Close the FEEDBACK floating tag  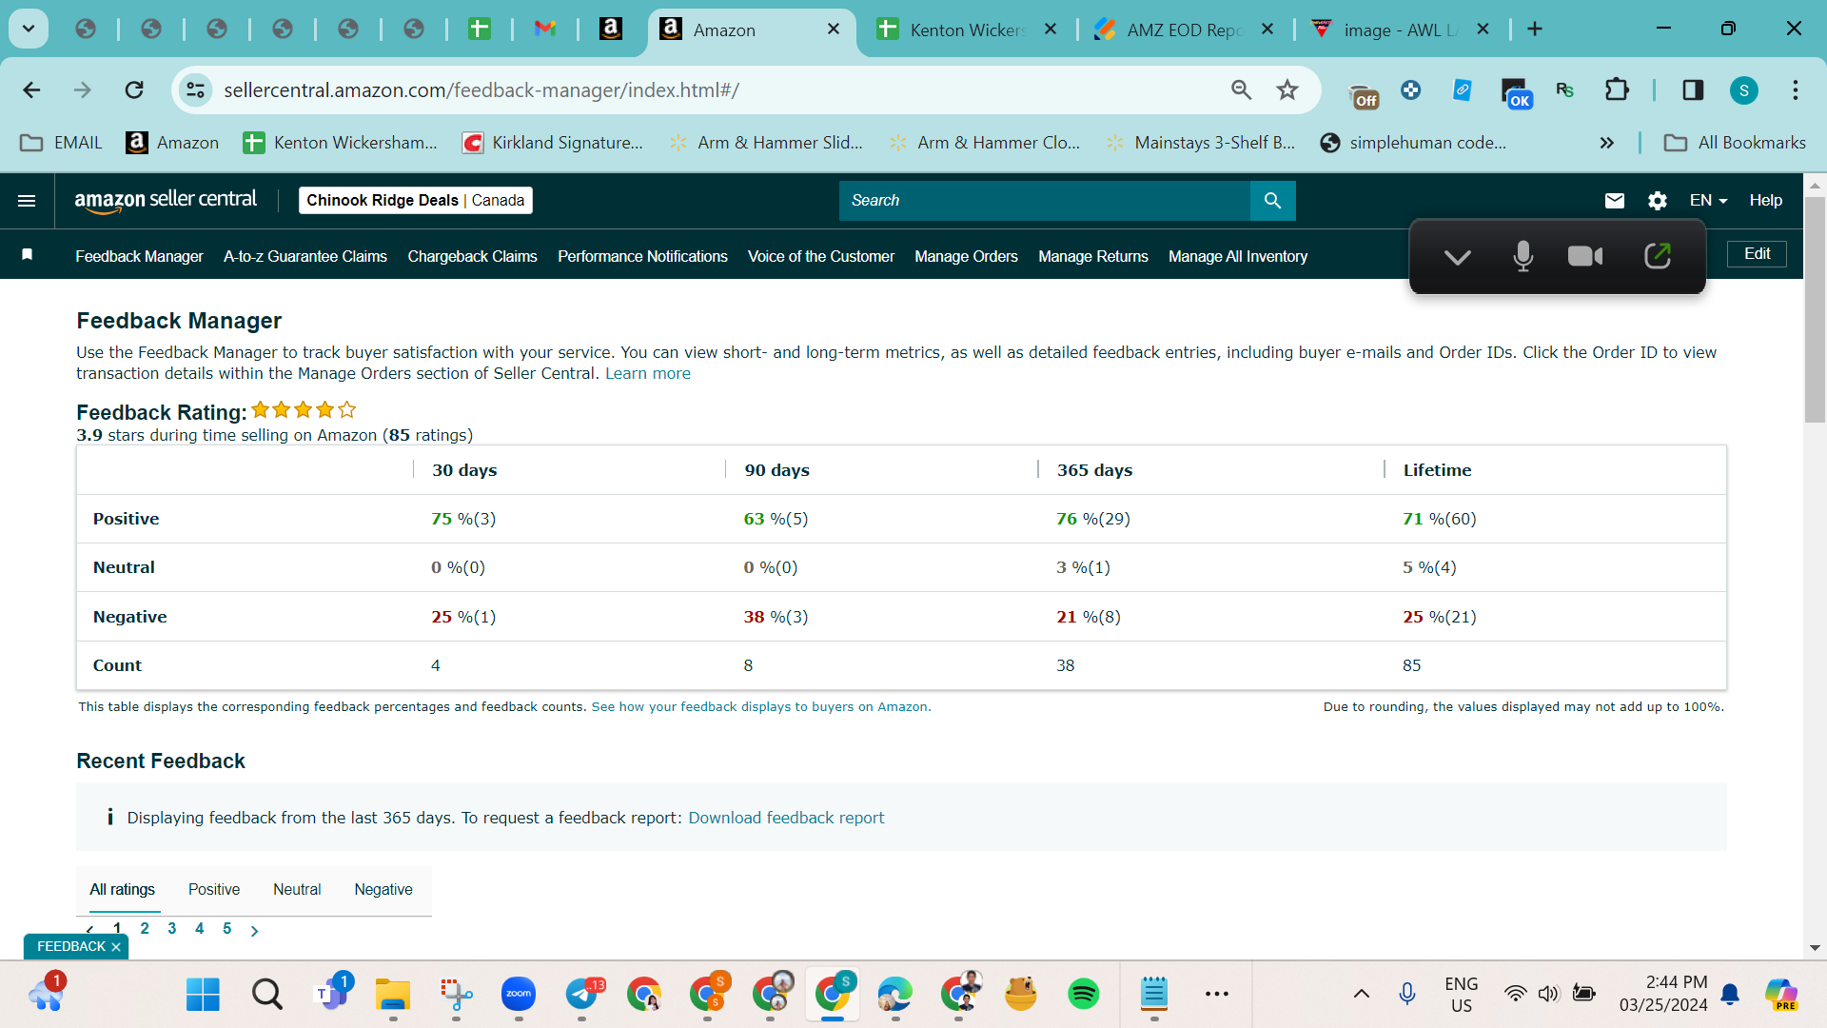tap(116, 947)
